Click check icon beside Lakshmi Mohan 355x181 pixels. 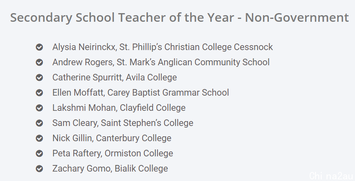click(x=40, y=108)
